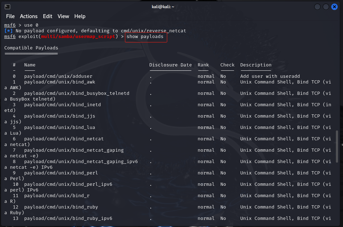This screenshot has width=343, height=227.
Task: Click the 'a perl) IPv6' wrapped line
Action: point(21,190)
